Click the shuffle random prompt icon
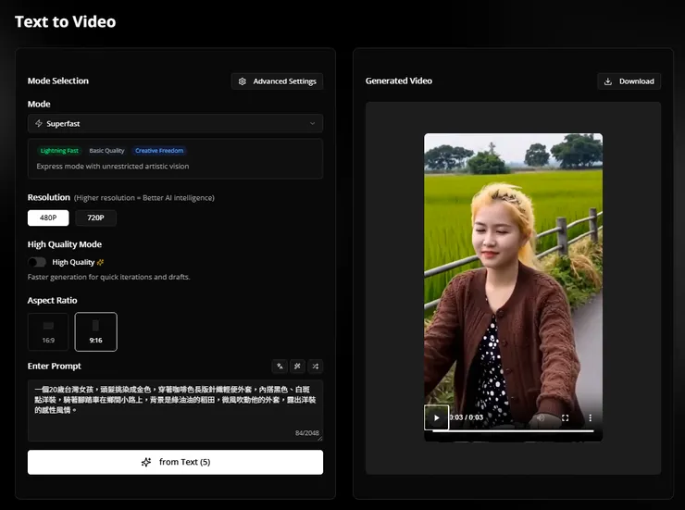Viewport: 685px width, 510px height. 316,367
